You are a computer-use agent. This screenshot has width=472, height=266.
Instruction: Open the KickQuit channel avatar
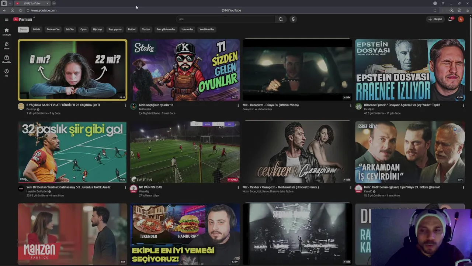pos(358,106)
